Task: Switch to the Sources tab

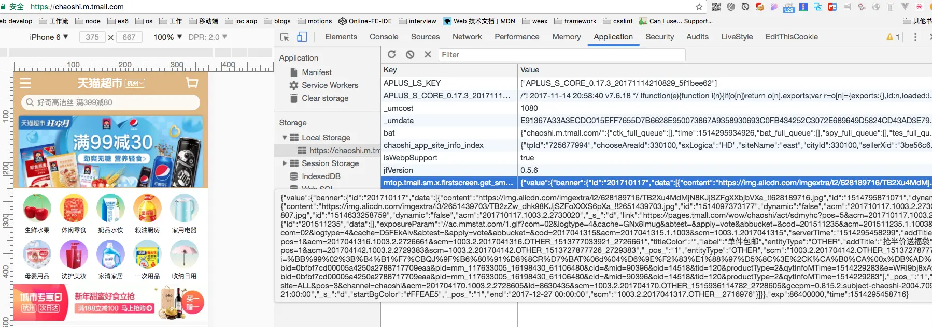Action: tap(426, 37)
